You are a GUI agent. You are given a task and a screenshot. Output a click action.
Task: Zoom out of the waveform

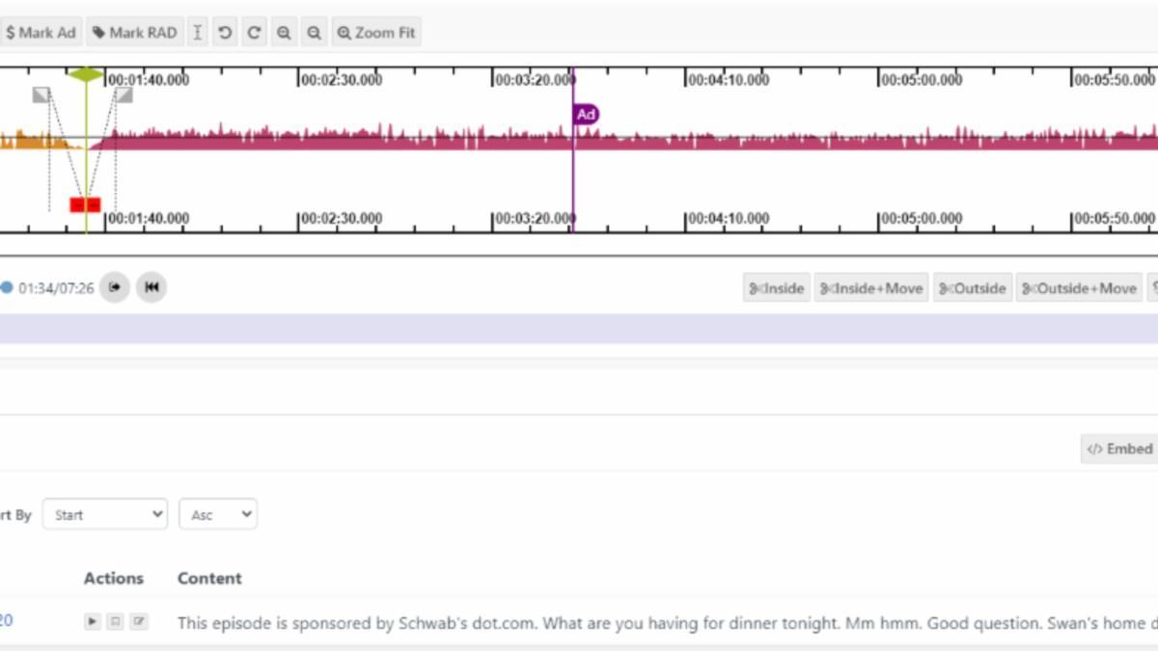314,32
